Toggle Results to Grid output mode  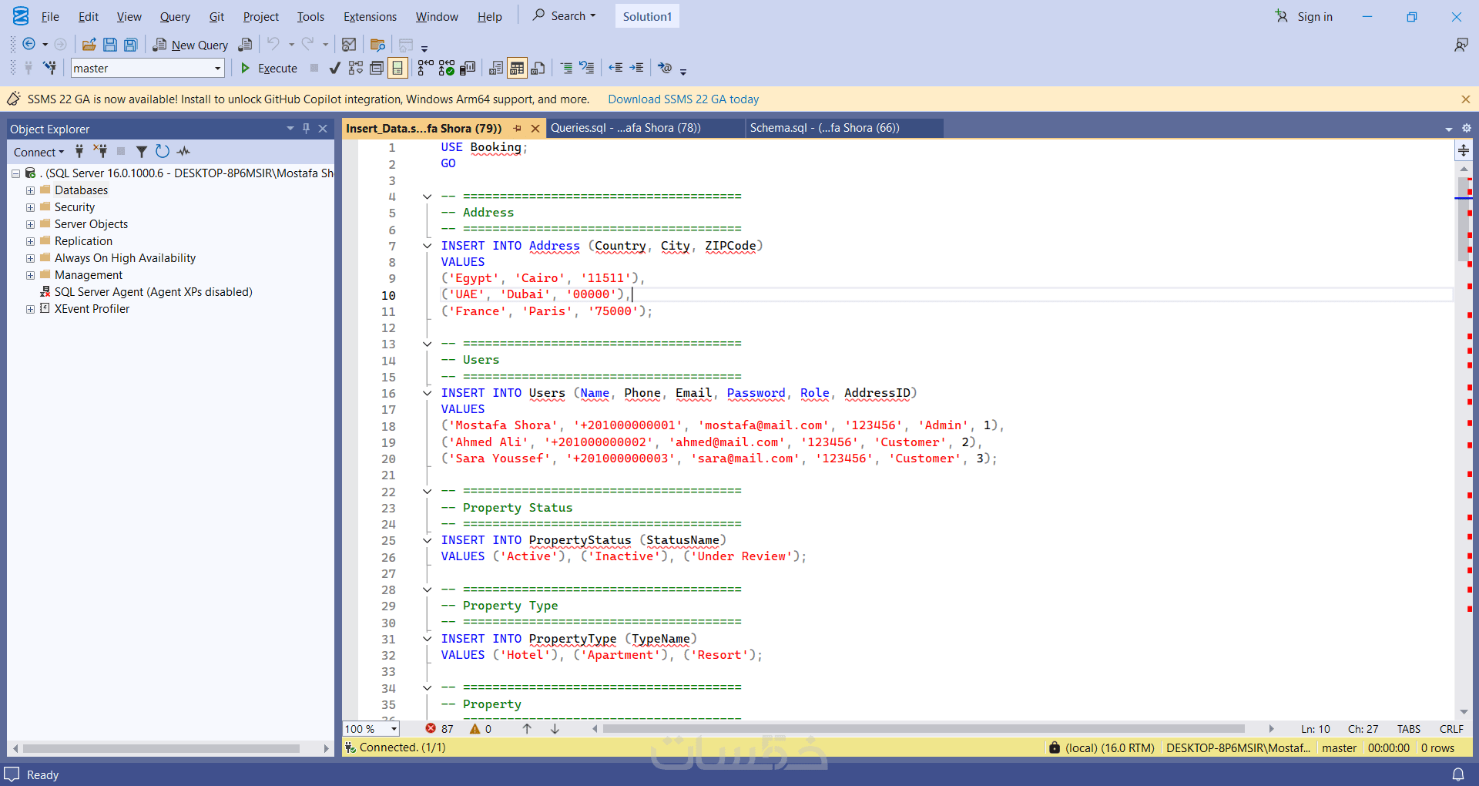tap(517, 69)
